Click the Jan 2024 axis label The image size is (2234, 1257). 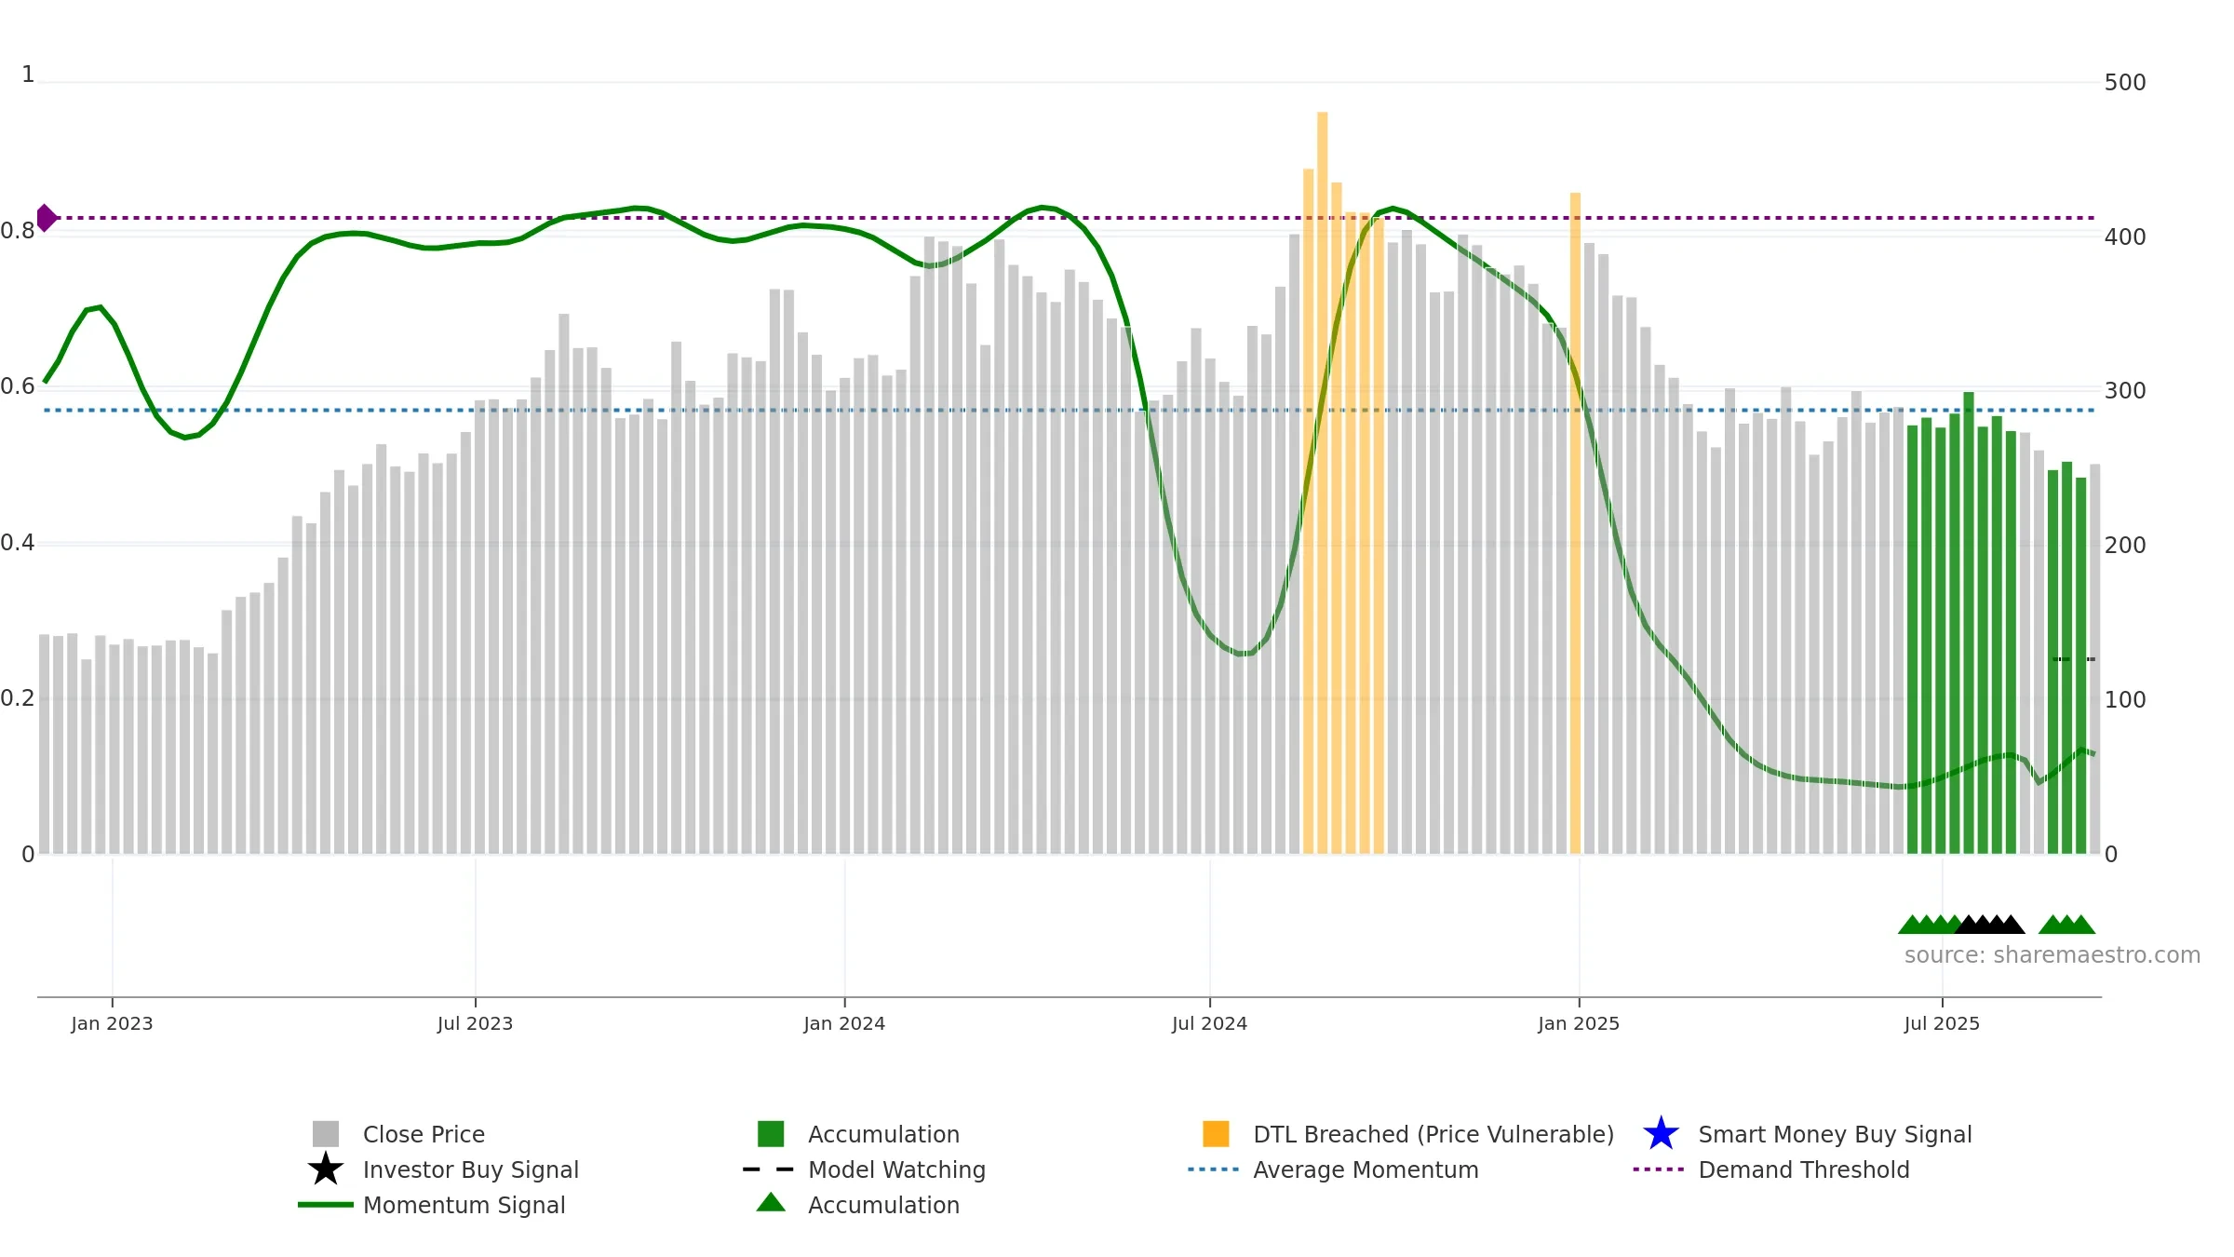pos(844,1023)
